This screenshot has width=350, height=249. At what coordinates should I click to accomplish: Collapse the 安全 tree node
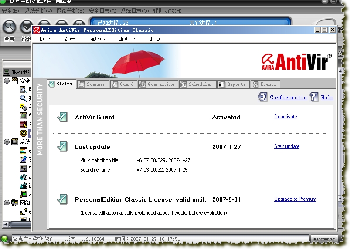pyautogui.click(x=7, y=81)
